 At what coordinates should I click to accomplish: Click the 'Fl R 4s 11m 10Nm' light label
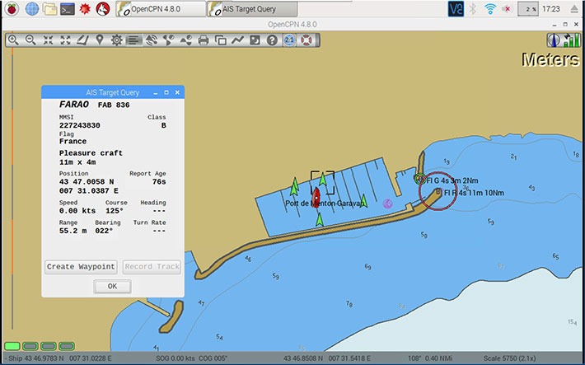[x=474, y=193]
